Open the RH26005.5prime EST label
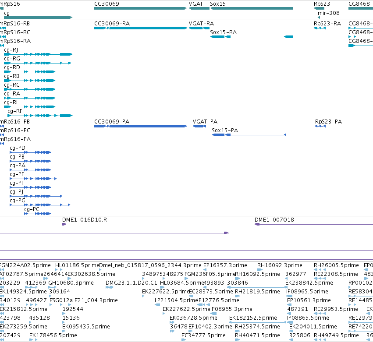Screen dimensions: 373x342 tap(336, 265)
